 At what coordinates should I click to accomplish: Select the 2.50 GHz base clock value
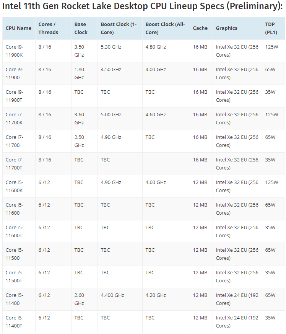[79, 141]
